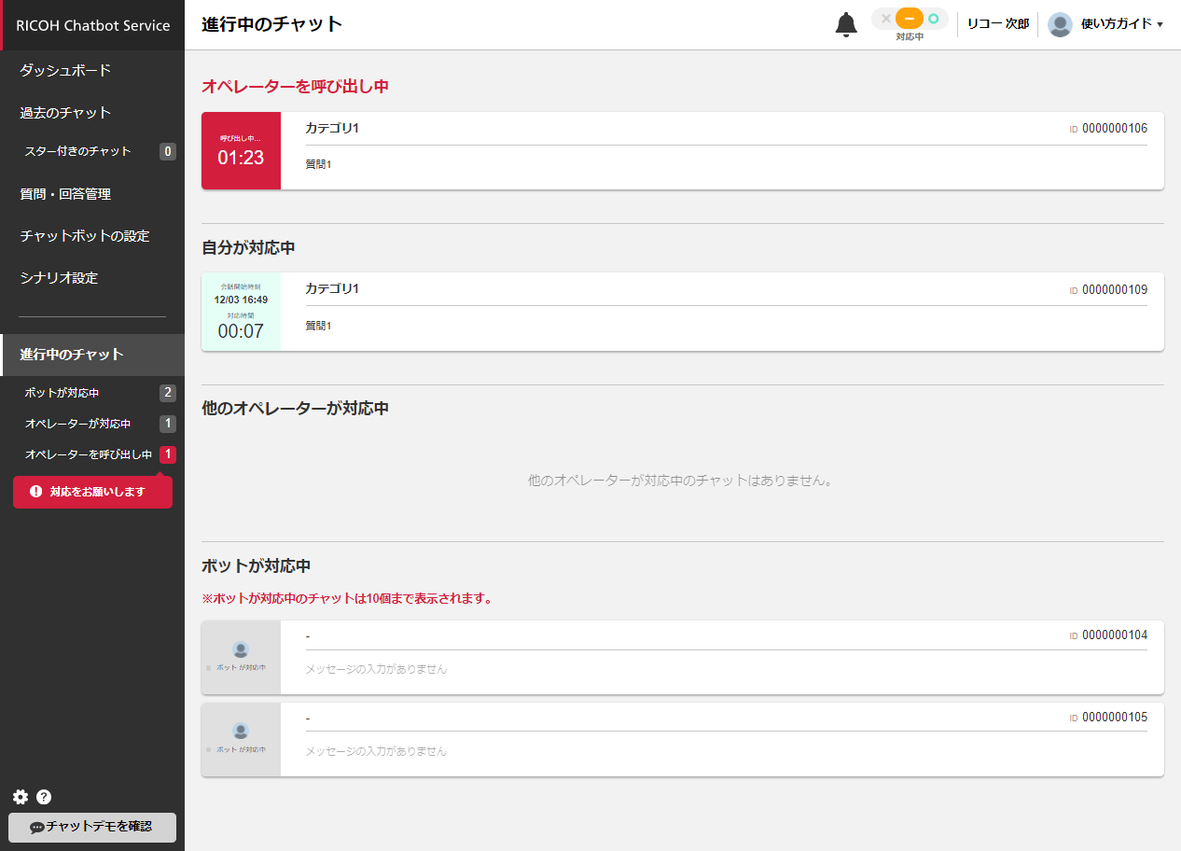The width and height of the screenshot is (1181, 851).
Task: Click チャットデモを確認 button
Action: (91, 827)
